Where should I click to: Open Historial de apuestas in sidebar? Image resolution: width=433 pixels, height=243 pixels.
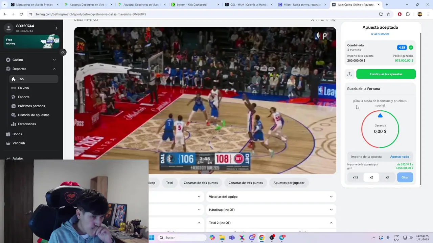tap(33, 115)
